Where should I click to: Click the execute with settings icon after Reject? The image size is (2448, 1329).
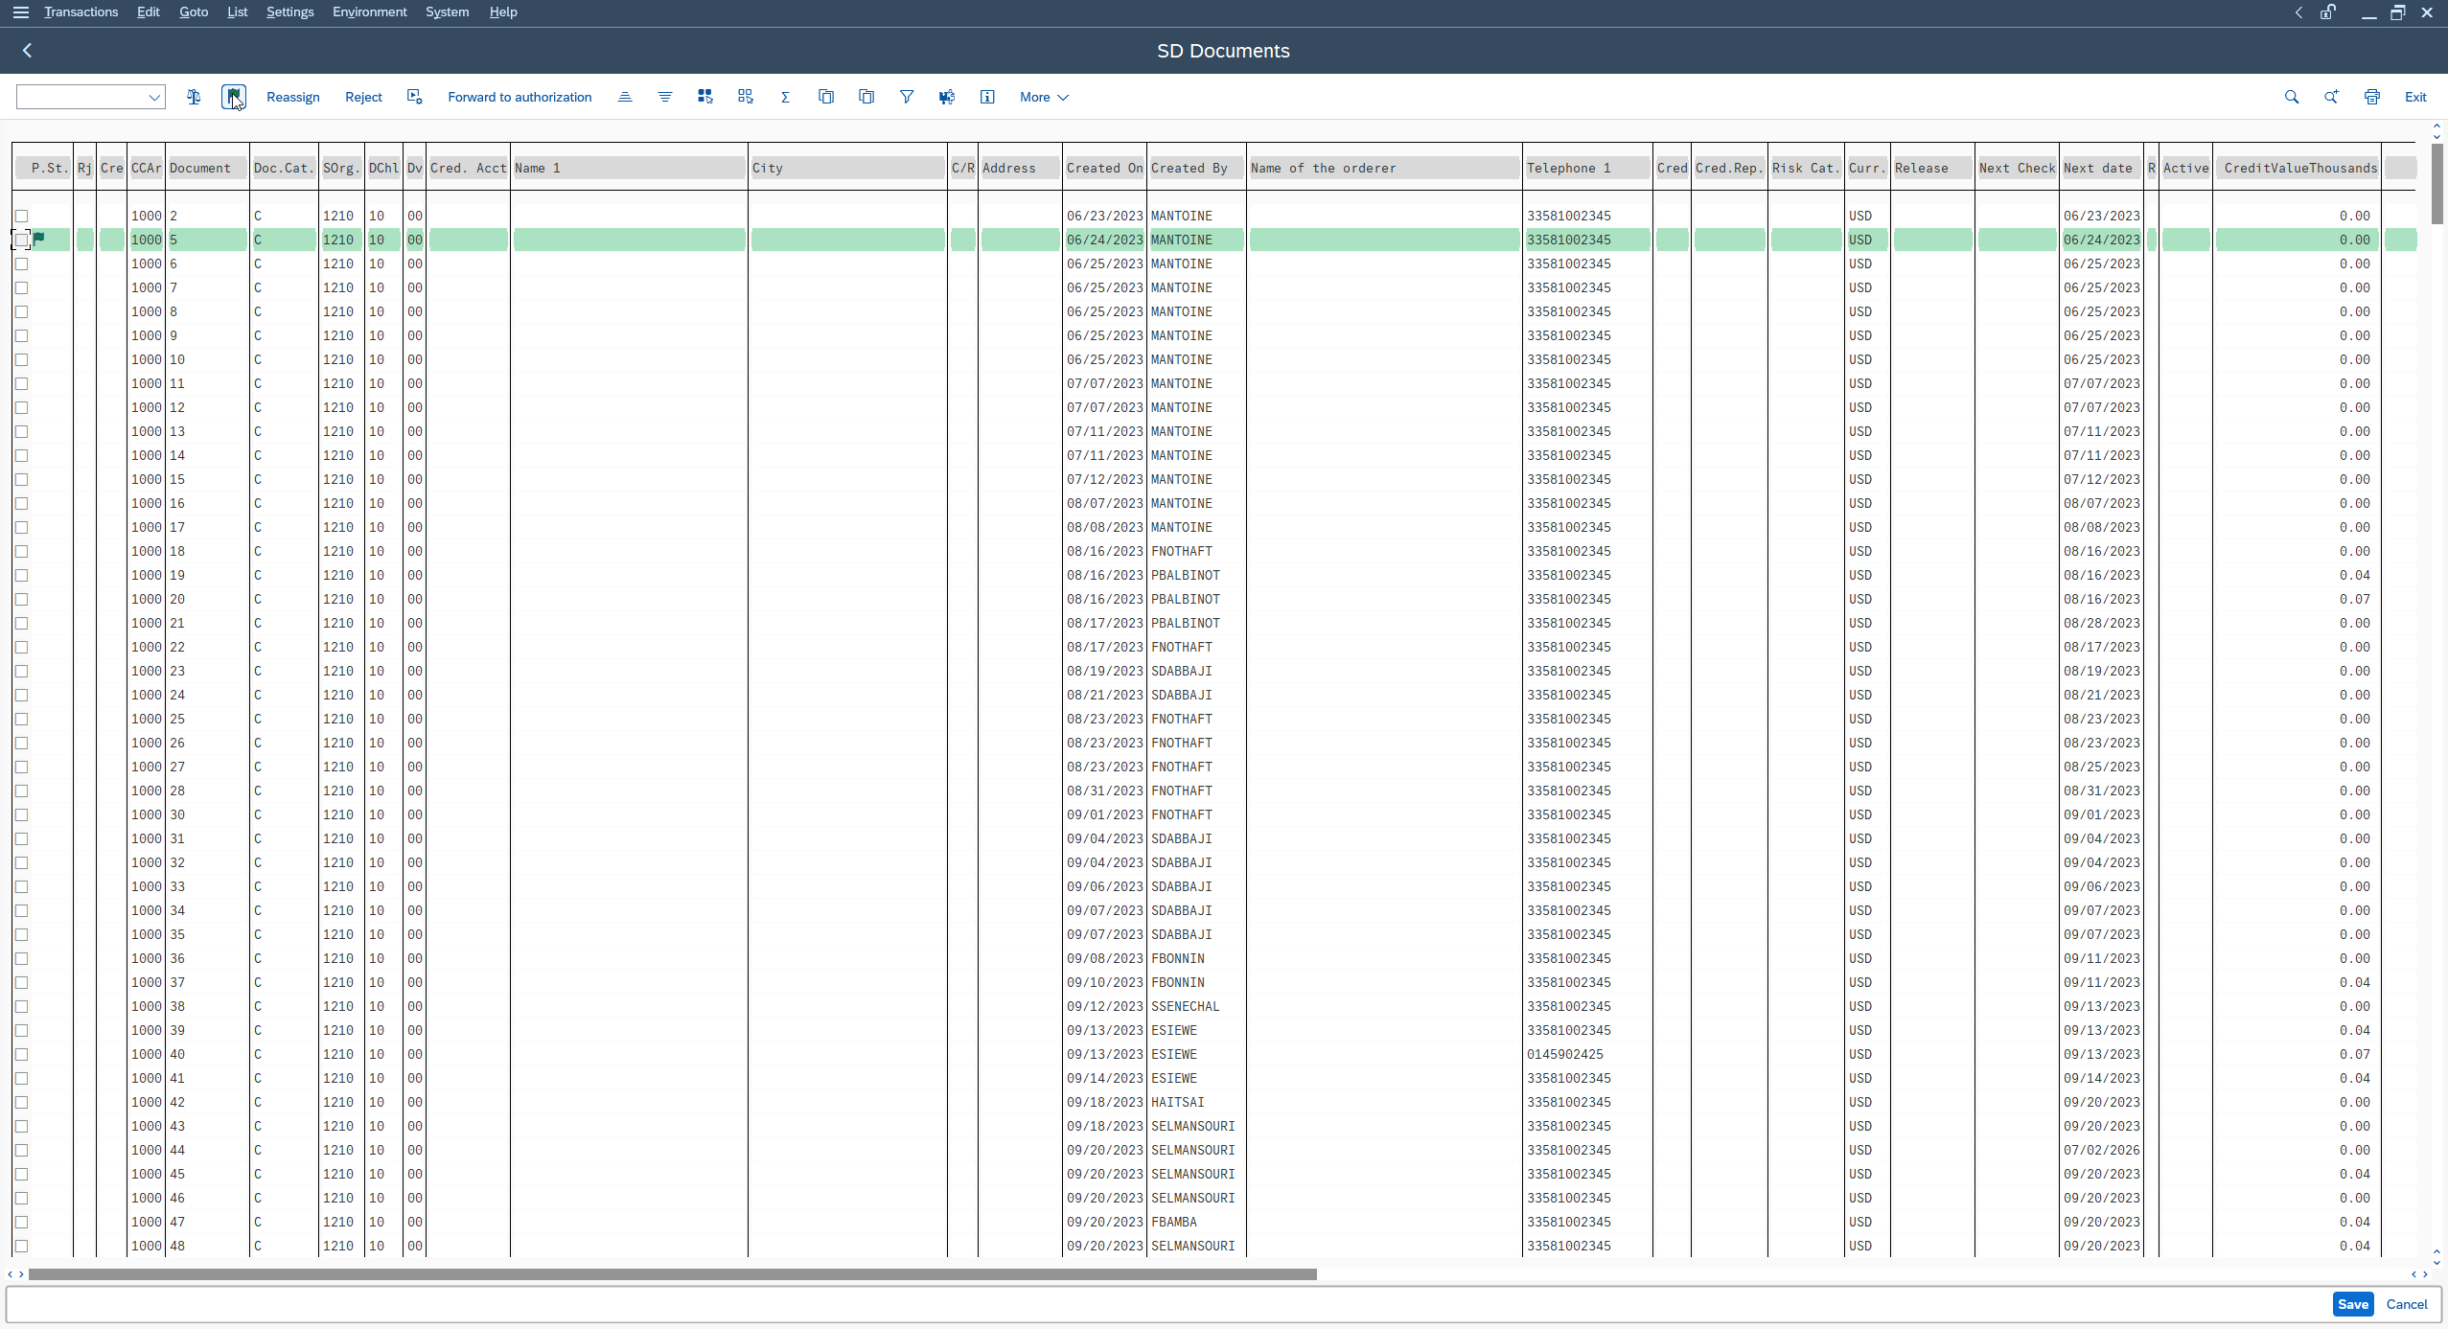tap(414, 97)
